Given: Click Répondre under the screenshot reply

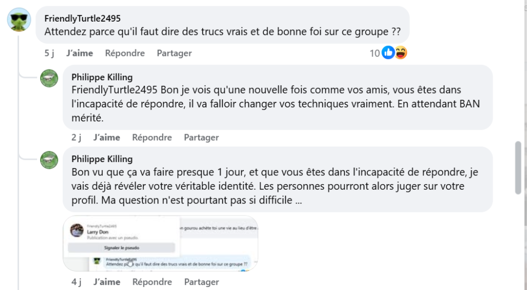Looking at the screenshot, I should coord(152,282).
